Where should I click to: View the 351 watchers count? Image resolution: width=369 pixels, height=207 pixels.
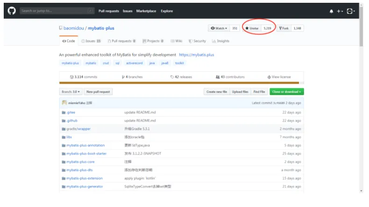[x=234, y=28]
